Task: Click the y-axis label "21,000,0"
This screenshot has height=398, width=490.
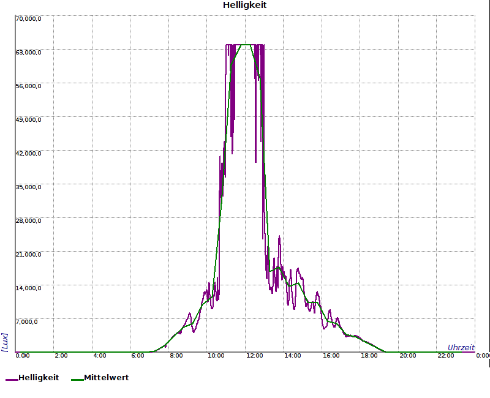Action: tap(28, 255)
